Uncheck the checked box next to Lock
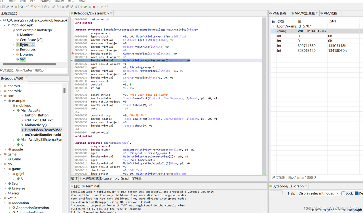The height and width of the screenshot is (213, 363). click(x=357, y=193)
